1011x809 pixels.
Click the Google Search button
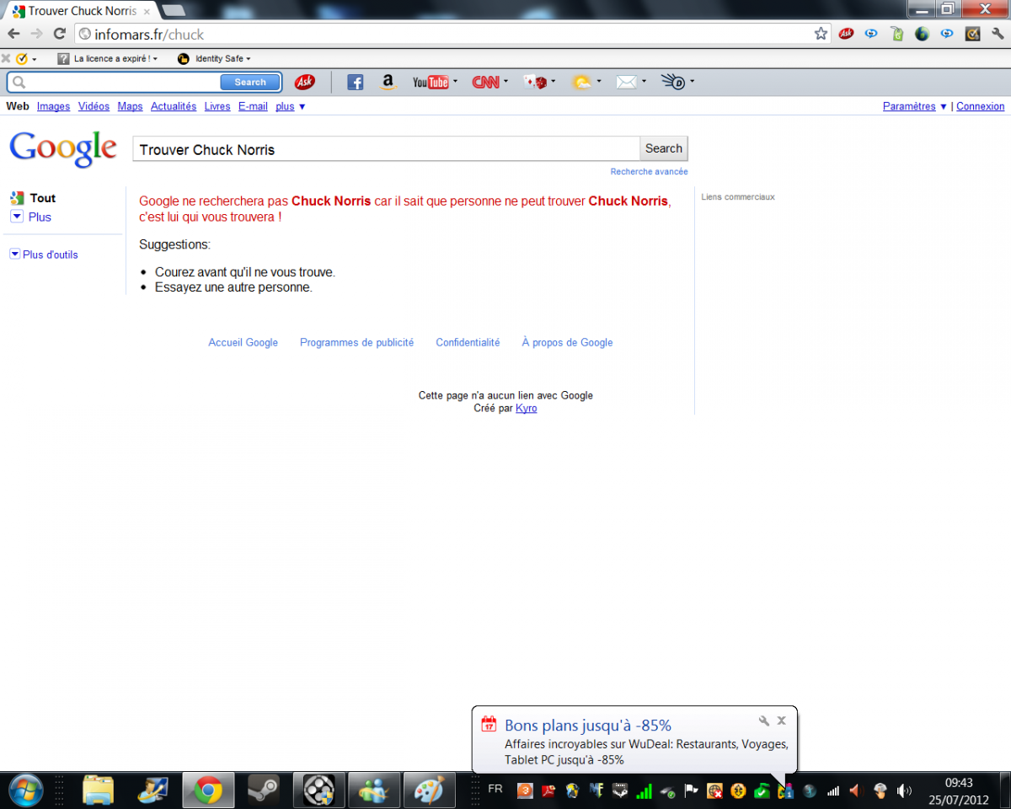pos(663,148)
